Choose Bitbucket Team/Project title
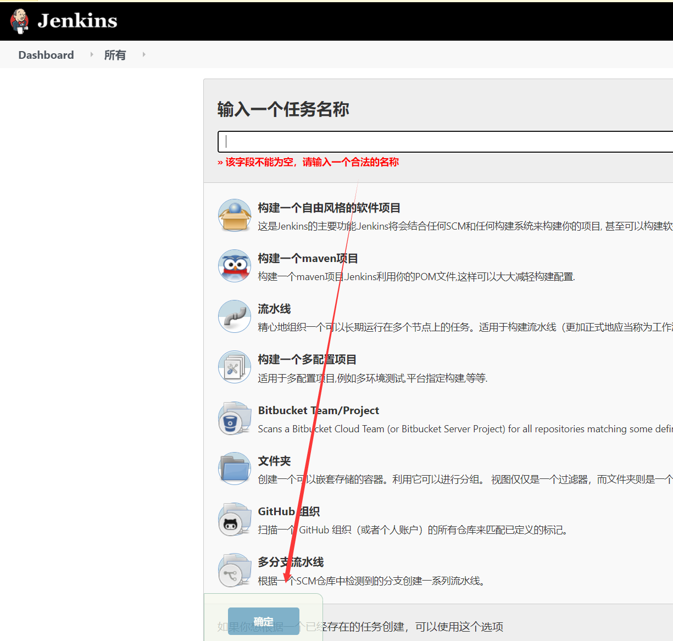Screen dimensions: 673x641 [x=319, y=410]
